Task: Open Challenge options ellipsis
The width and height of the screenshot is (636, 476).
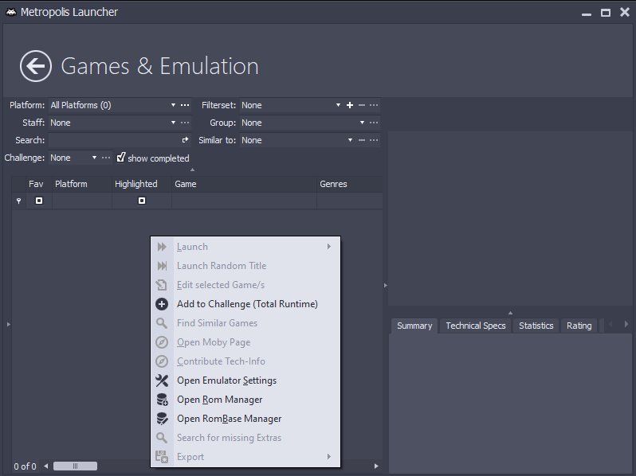Action: pyautogui.click(x=106, y=158)
